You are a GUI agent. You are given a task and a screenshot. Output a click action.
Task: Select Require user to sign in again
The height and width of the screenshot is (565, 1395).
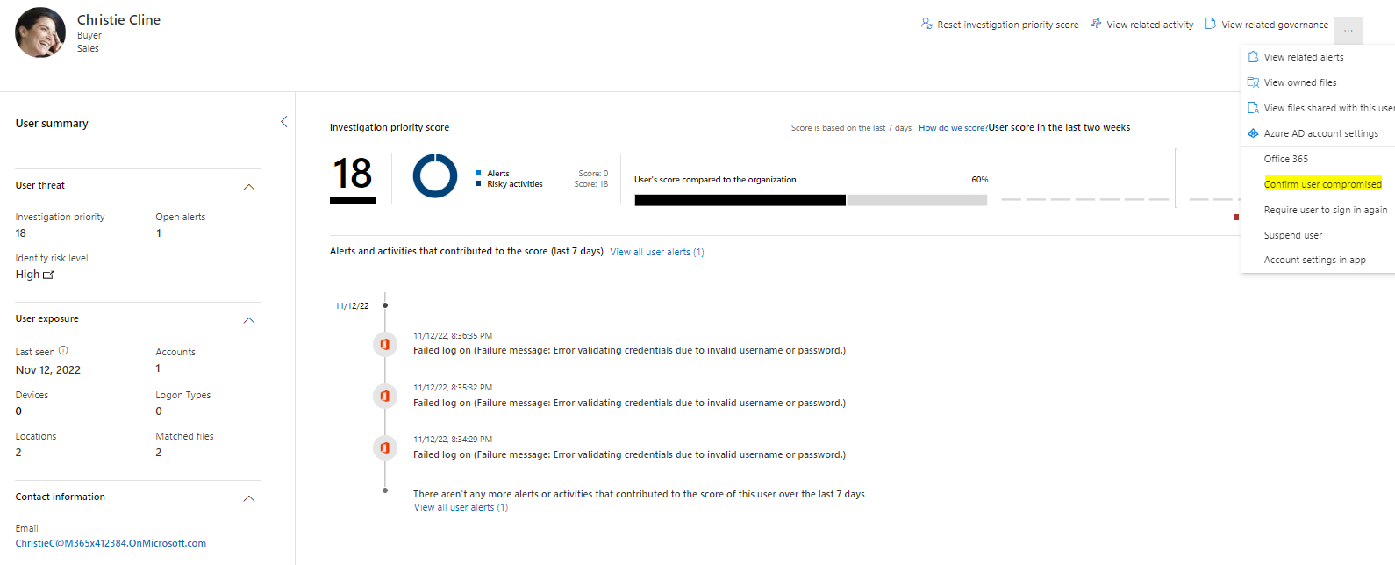pyautogui.click(x=1325, y=210)
